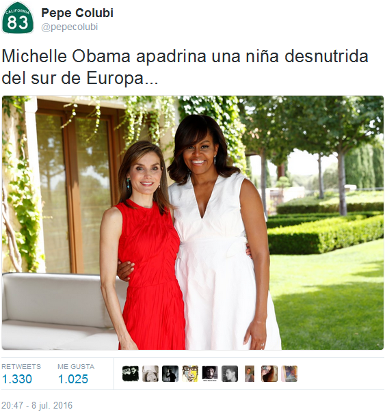Open the ME GUSTA label

tap(76, 366)
